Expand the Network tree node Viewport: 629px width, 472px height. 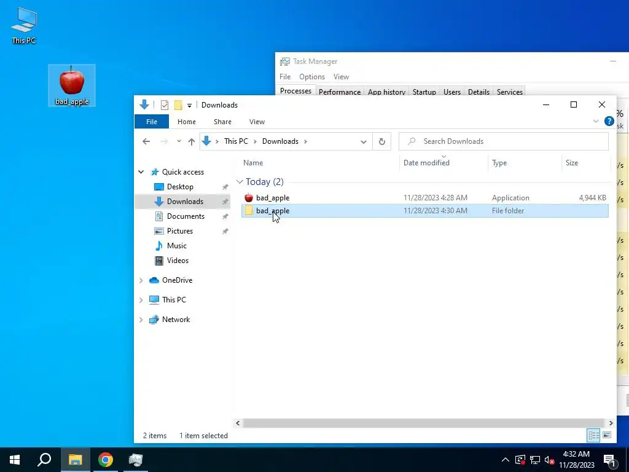(x=141, y=320)
